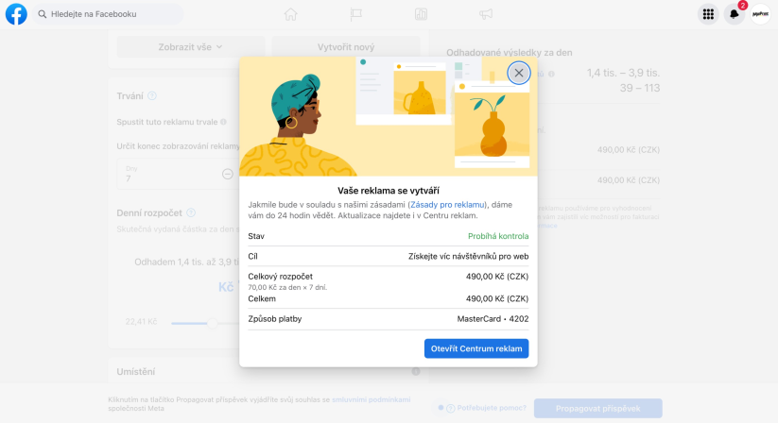778x423 pixels.
Task: Expand the Zobrazit vše dropdown
Action: (191, 47)
